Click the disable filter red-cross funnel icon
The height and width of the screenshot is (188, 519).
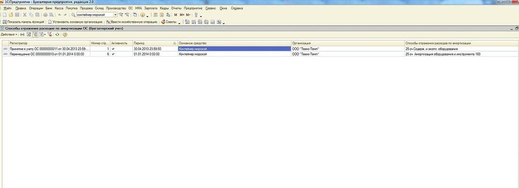click(x=49, y=34)
